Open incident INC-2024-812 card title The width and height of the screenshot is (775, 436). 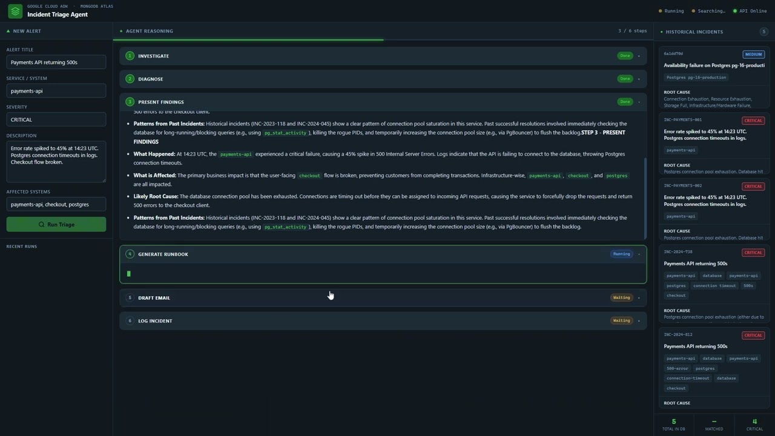coord(696,346)
